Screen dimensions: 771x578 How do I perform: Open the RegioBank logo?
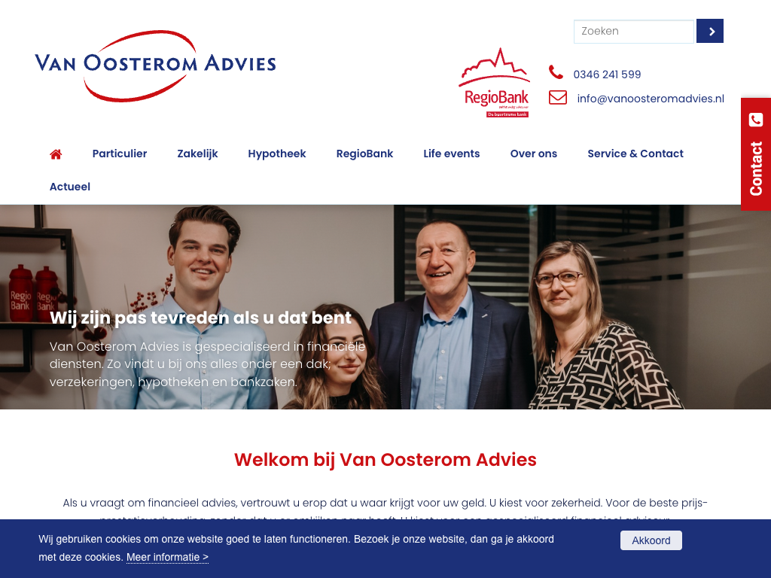tap(495, 83)
